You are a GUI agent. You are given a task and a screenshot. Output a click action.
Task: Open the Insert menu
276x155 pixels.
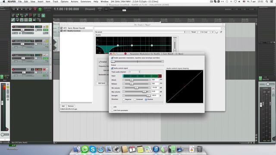click(41, 2)
